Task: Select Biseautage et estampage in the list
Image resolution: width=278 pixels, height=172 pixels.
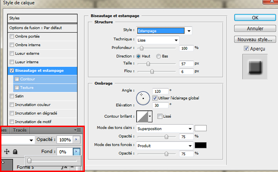Action: tap(43, 70)
